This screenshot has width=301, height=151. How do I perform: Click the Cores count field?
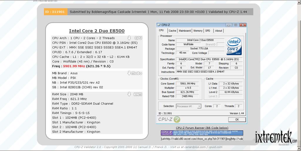click(x=217, y=106)
